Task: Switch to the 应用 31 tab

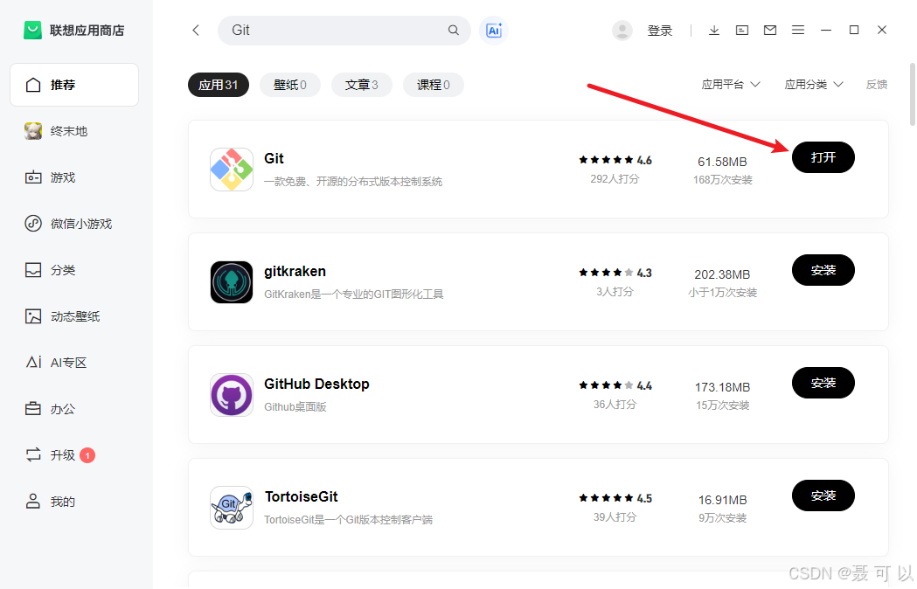Action: pos(219,85)
